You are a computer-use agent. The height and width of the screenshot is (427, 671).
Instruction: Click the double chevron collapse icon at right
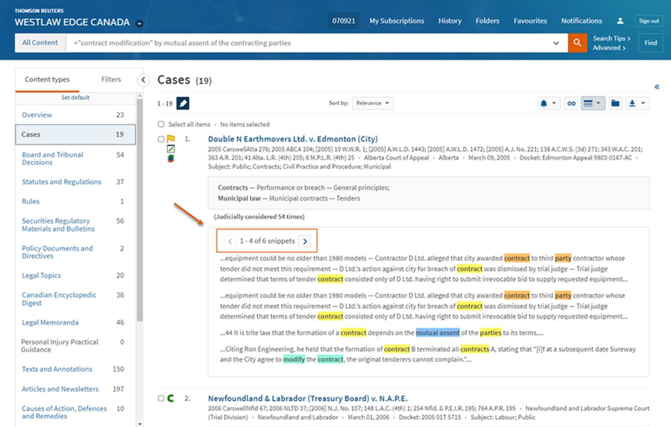(x=657, y=87)
